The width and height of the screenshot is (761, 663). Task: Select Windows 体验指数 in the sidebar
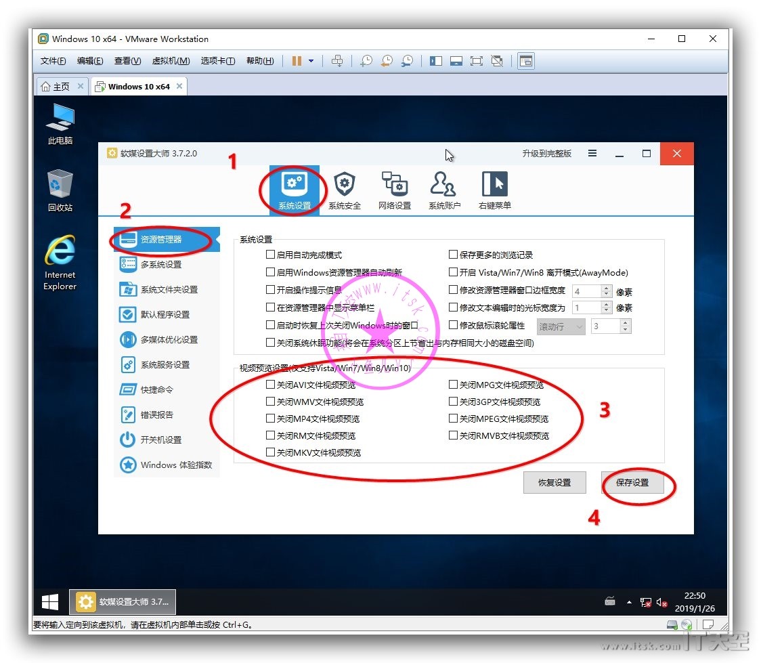167,465
